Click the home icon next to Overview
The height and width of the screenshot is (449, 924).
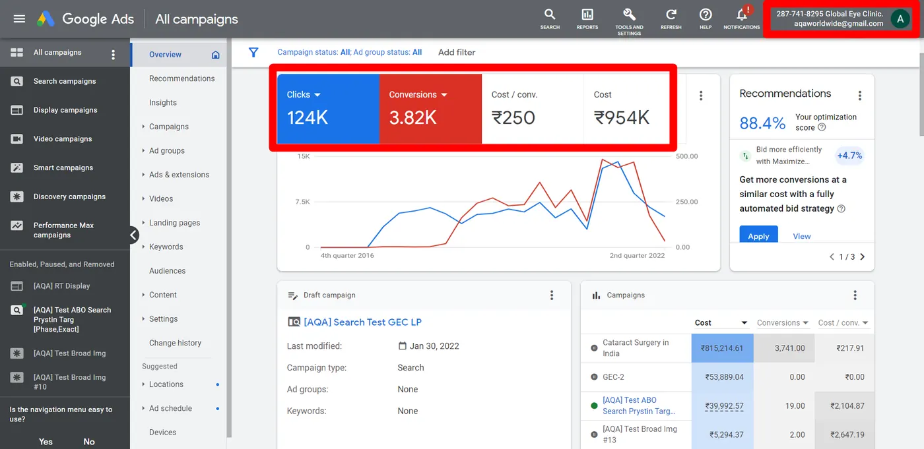215,55
